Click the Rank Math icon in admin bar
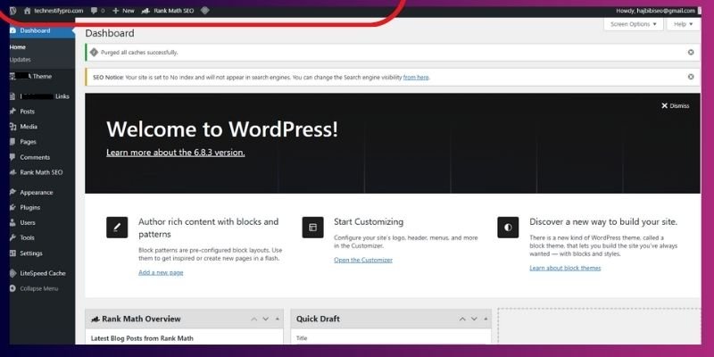Image resolution: width=714 pixels, height=357 pixels. click(x=145, y=11)
